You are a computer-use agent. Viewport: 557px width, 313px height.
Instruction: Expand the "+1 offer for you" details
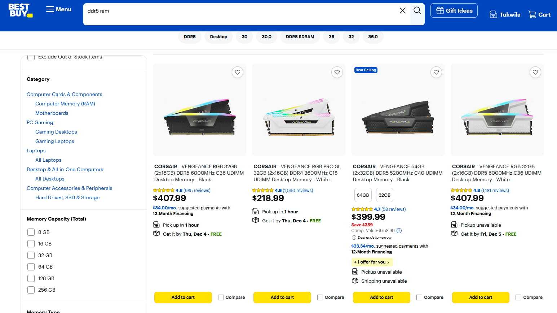(371, 262)
